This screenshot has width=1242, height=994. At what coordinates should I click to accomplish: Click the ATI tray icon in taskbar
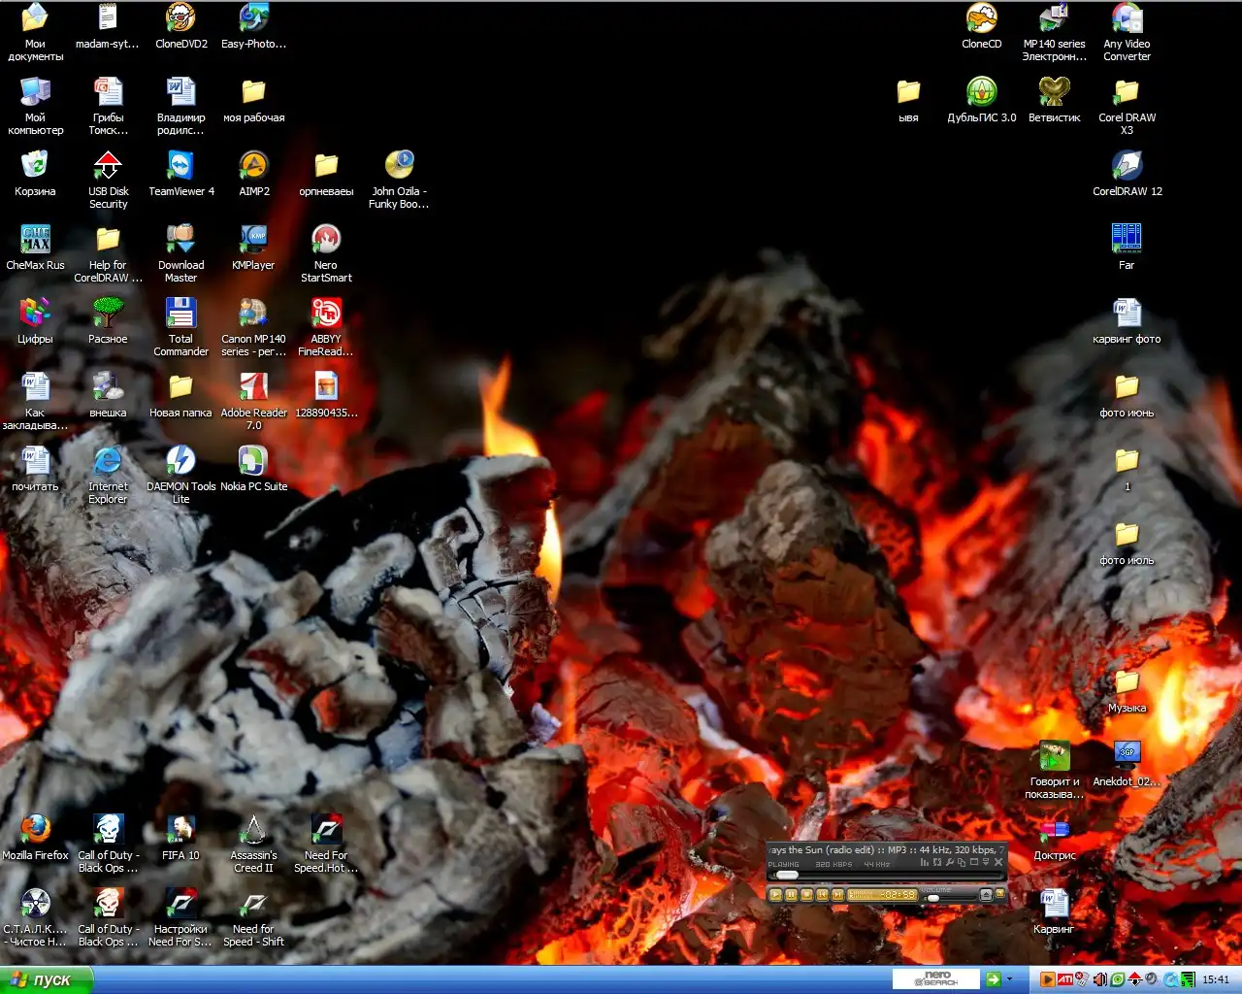click(x=1065, y=979)
